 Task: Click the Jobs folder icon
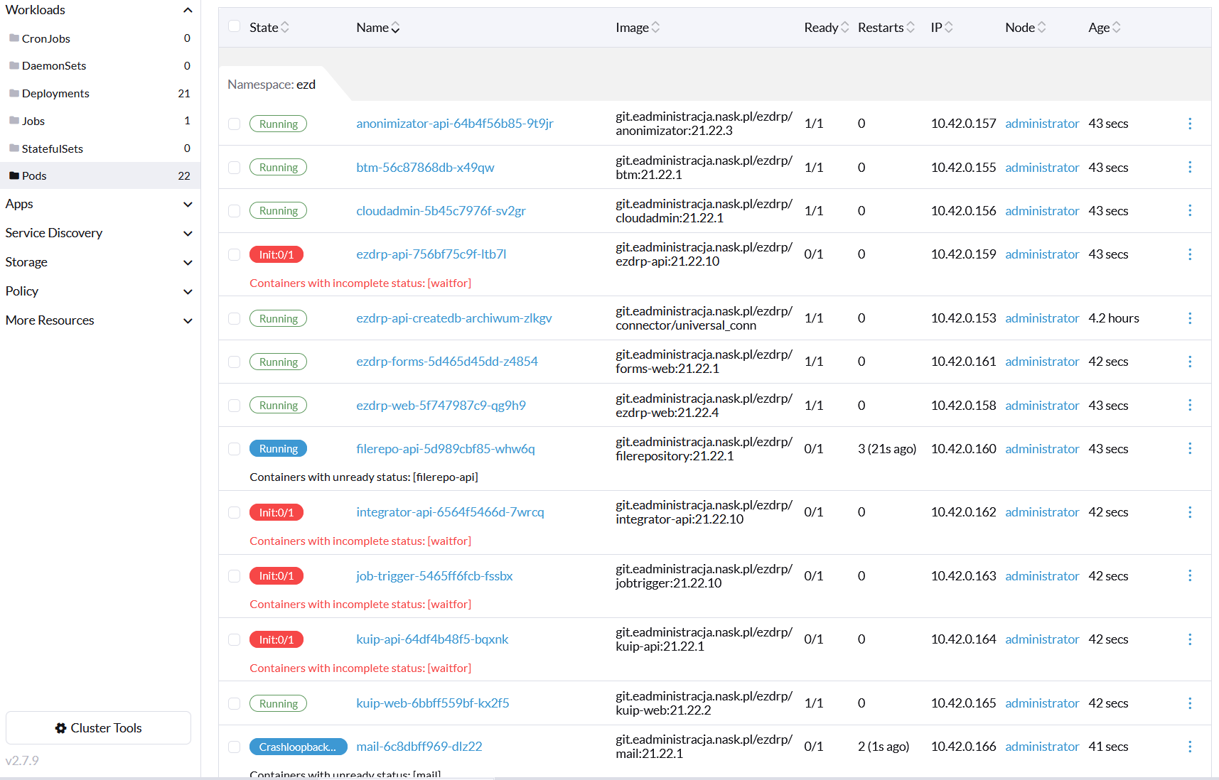pos(14,121)
